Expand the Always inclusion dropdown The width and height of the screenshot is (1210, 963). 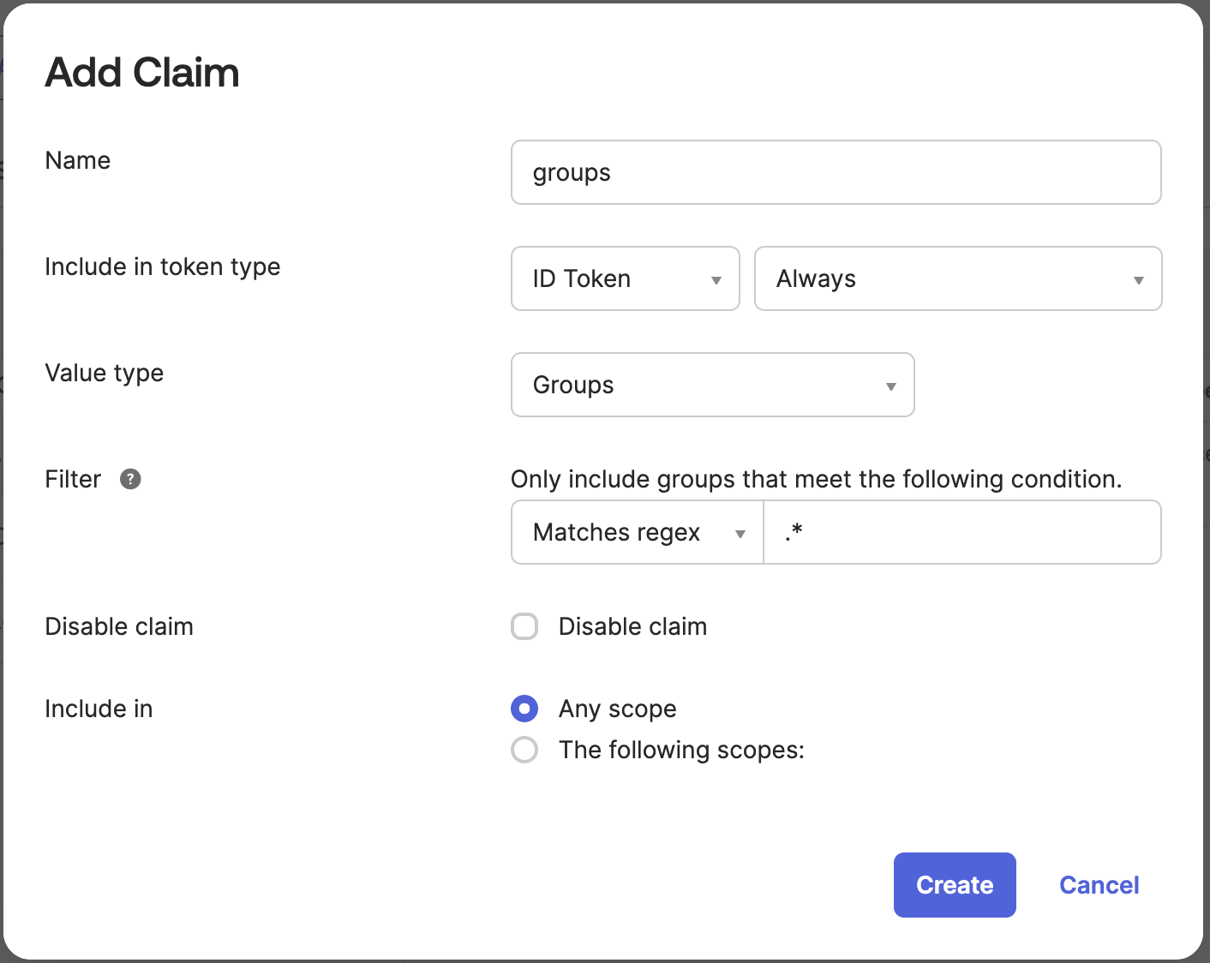pos(956,278)
